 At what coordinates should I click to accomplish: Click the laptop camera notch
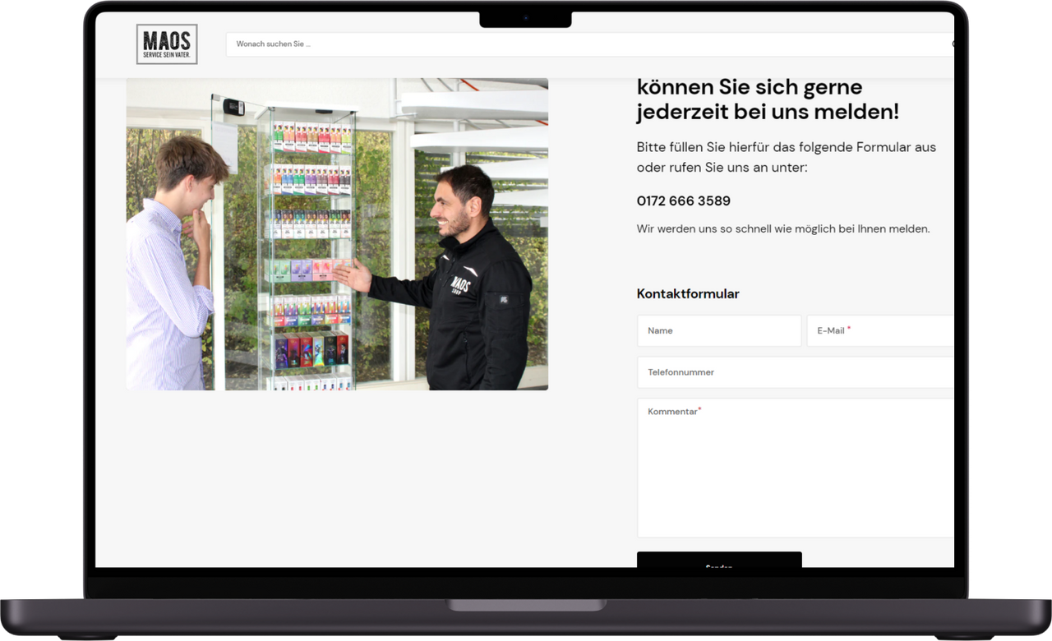click(x=525, y=18)
